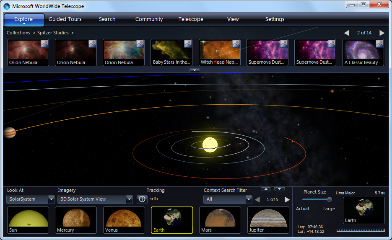Switch to the Telescope tab
Screen dimensions: 392x240
pos(191,19)
